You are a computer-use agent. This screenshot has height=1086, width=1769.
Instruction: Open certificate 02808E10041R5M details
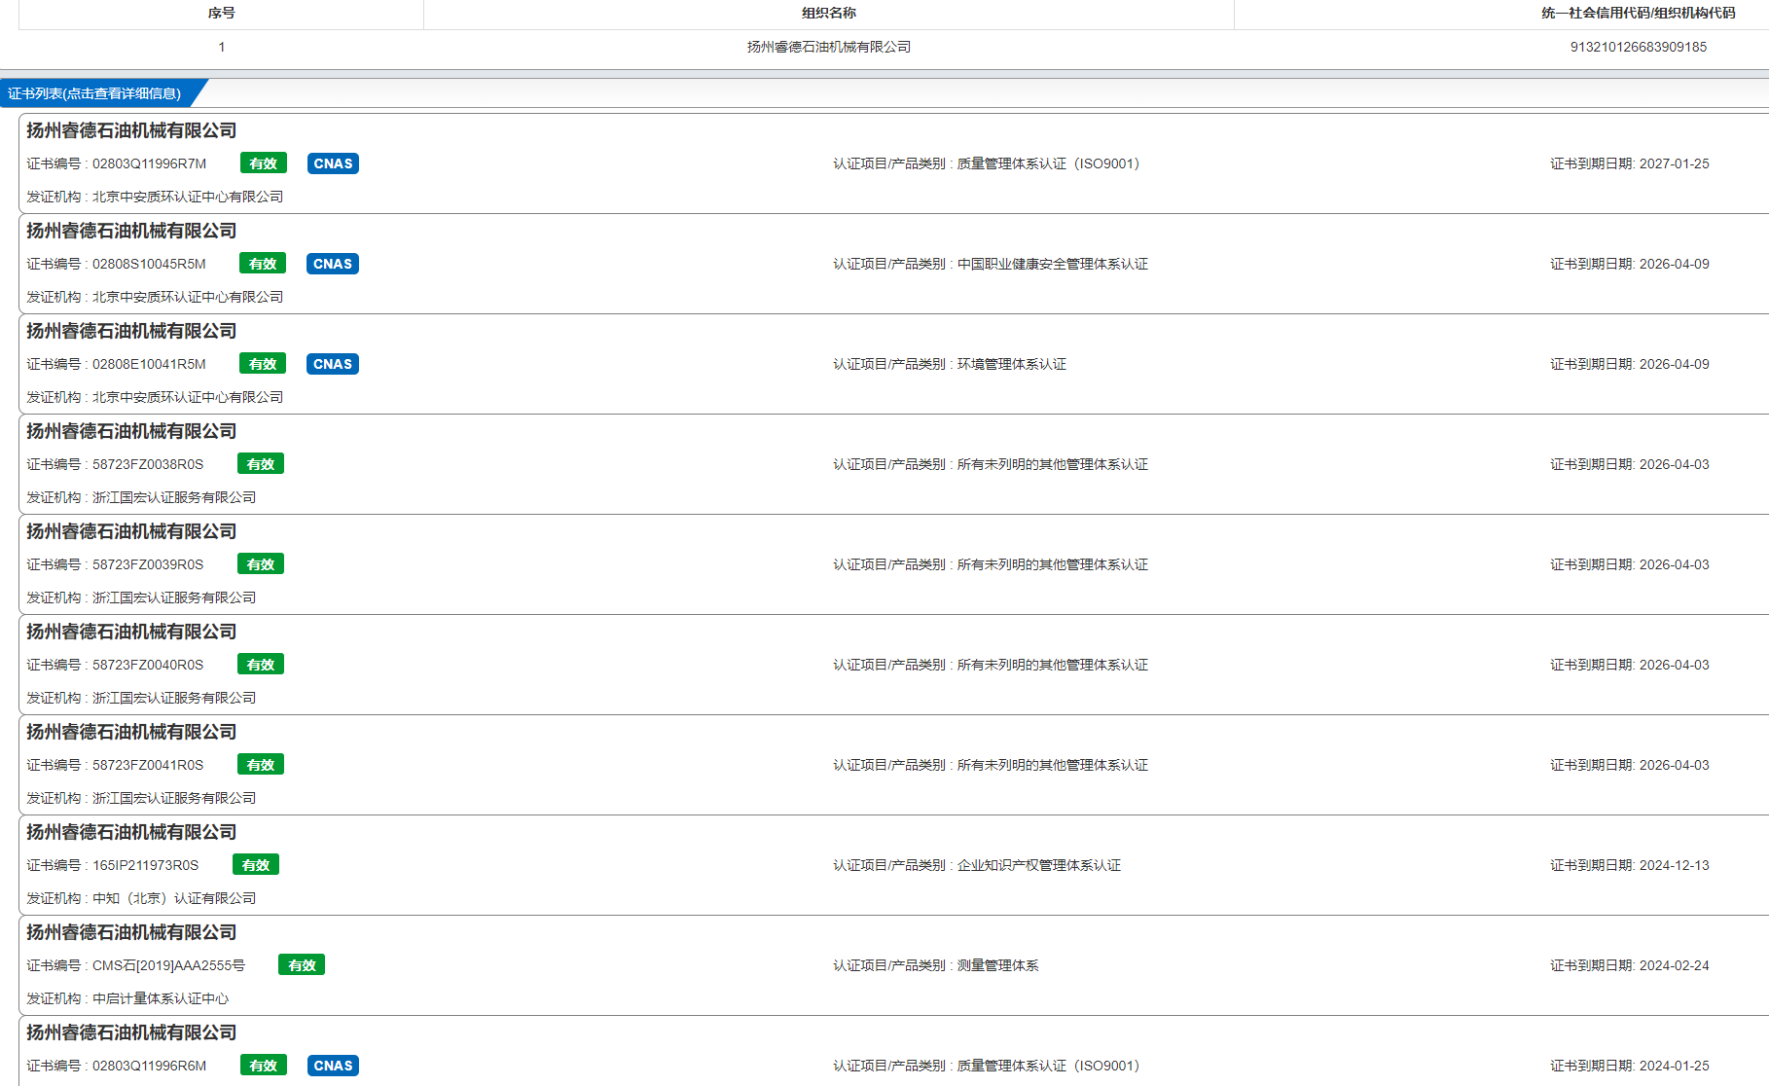pyautogui.click(x=894, y=364)
